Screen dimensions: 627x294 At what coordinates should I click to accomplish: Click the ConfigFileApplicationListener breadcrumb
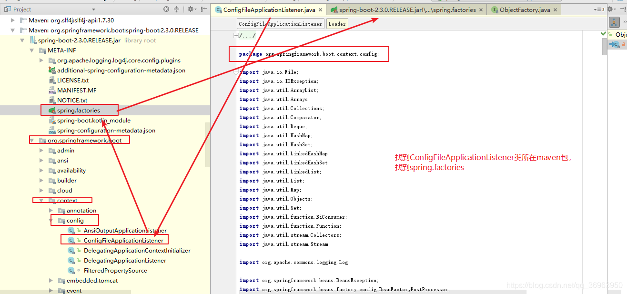pos(281,24)
